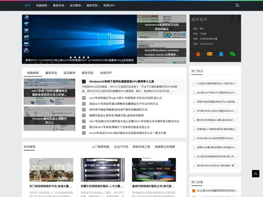The height and width of the screenshot is (197, 263).
Task: Open 热门文章 first item 办公室30台电脑网络综合布线
Action: (218, 191)
